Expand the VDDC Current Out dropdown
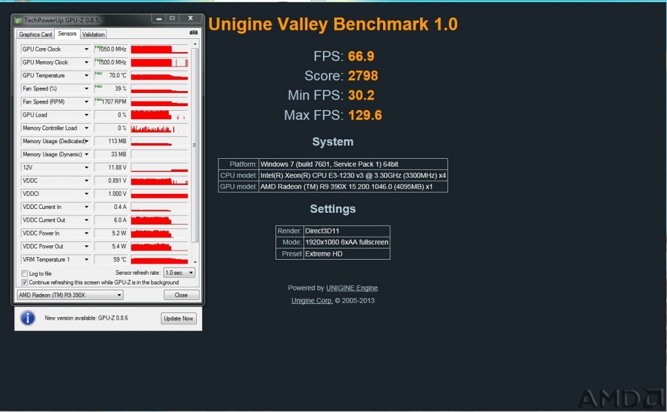Viewport: 667px width, 412px height. click(x=87, y=220)
